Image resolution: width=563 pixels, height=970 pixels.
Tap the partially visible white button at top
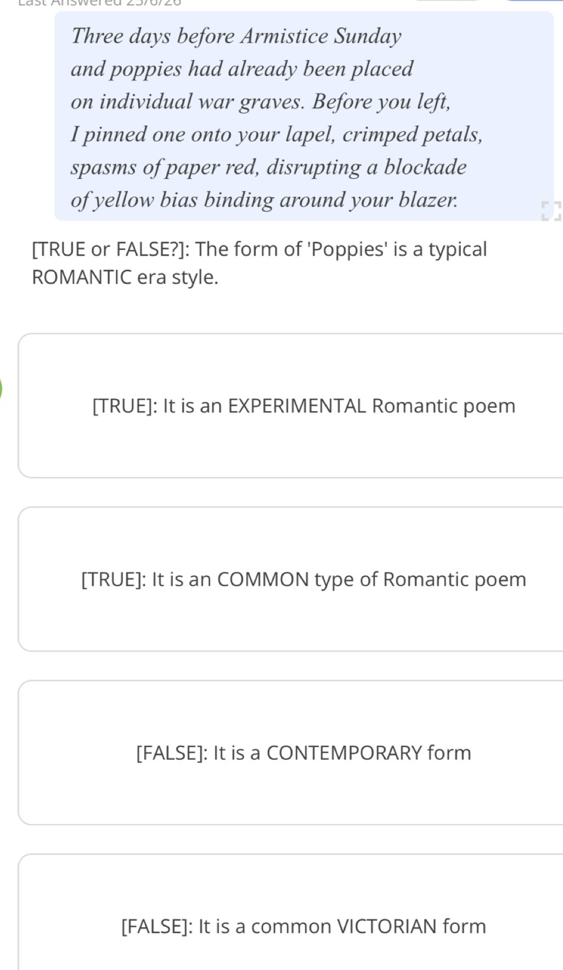447,1
